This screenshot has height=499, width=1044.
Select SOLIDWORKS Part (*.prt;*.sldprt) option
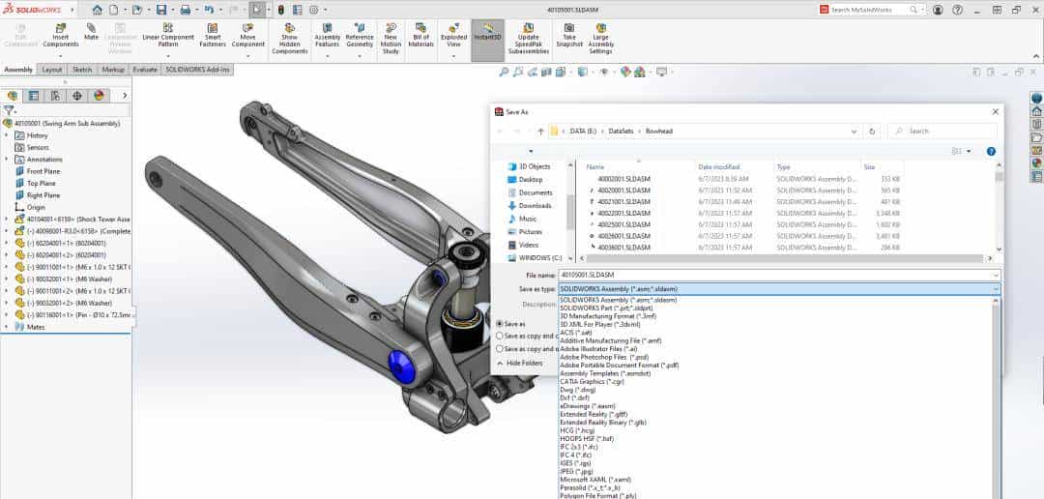pos(604,308)
